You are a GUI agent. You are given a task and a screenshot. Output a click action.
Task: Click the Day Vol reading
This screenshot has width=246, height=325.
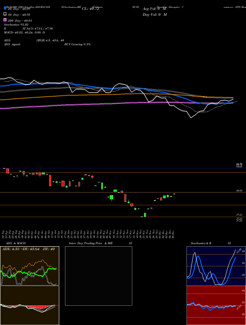click(x=154, y=15)
